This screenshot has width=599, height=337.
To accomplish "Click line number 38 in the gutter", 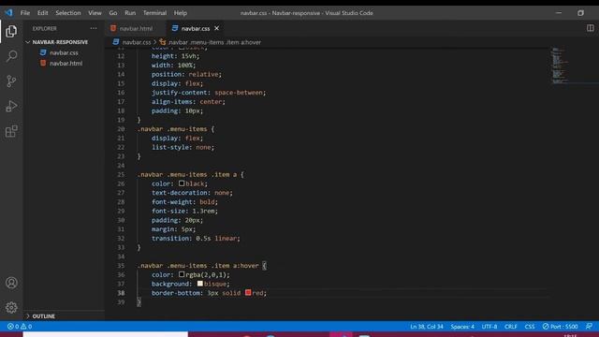I will point(121,293).
